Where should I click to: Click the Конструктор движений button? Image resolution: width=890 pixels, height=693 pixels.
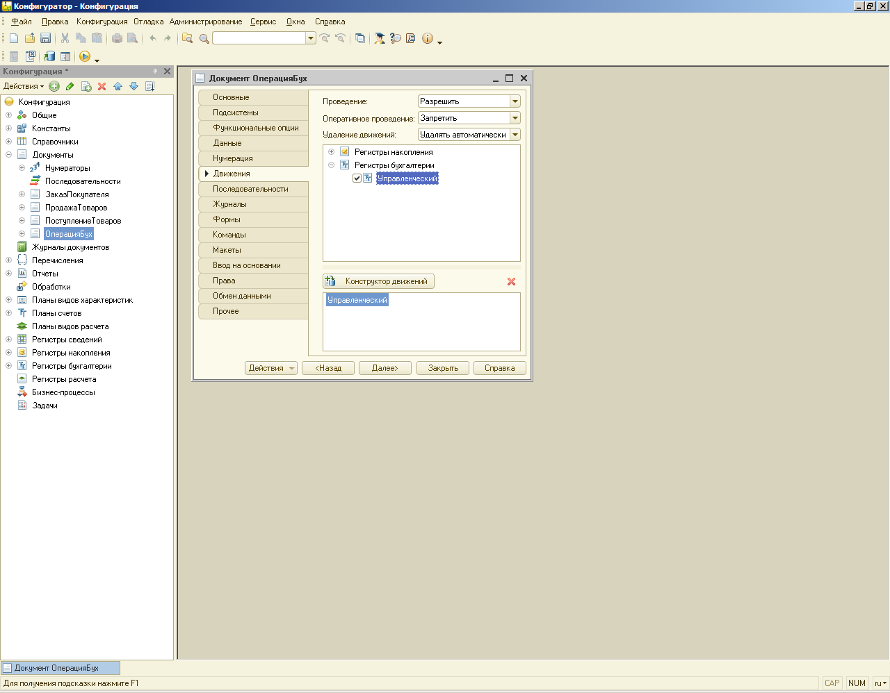tap(379, 281)
